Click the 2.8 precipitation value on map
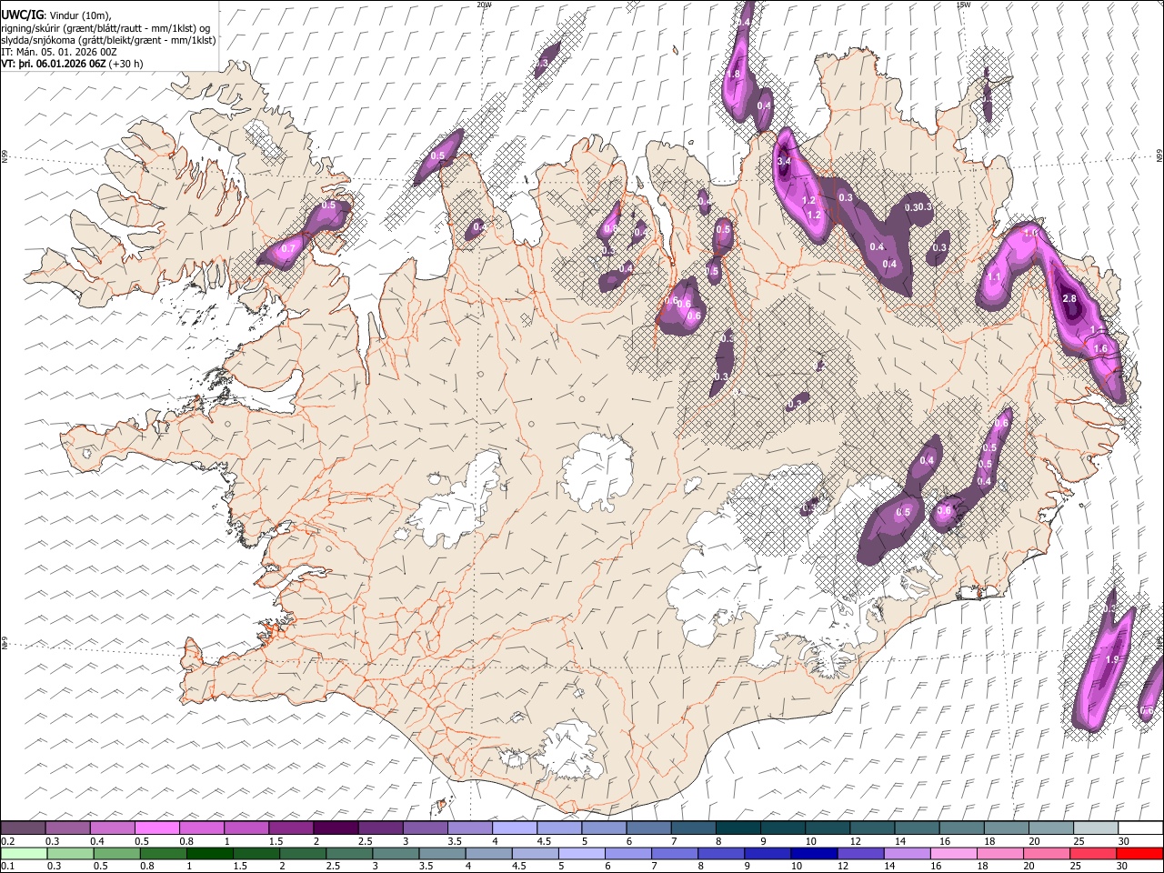This screenshot has width=1164, height=873. coord(1069,298)
